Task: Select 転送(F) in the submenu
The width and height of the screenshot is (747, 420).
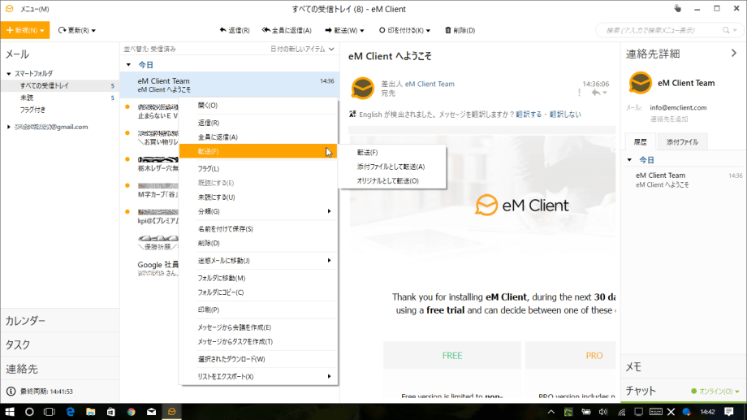Action: (x=392, y=152)
